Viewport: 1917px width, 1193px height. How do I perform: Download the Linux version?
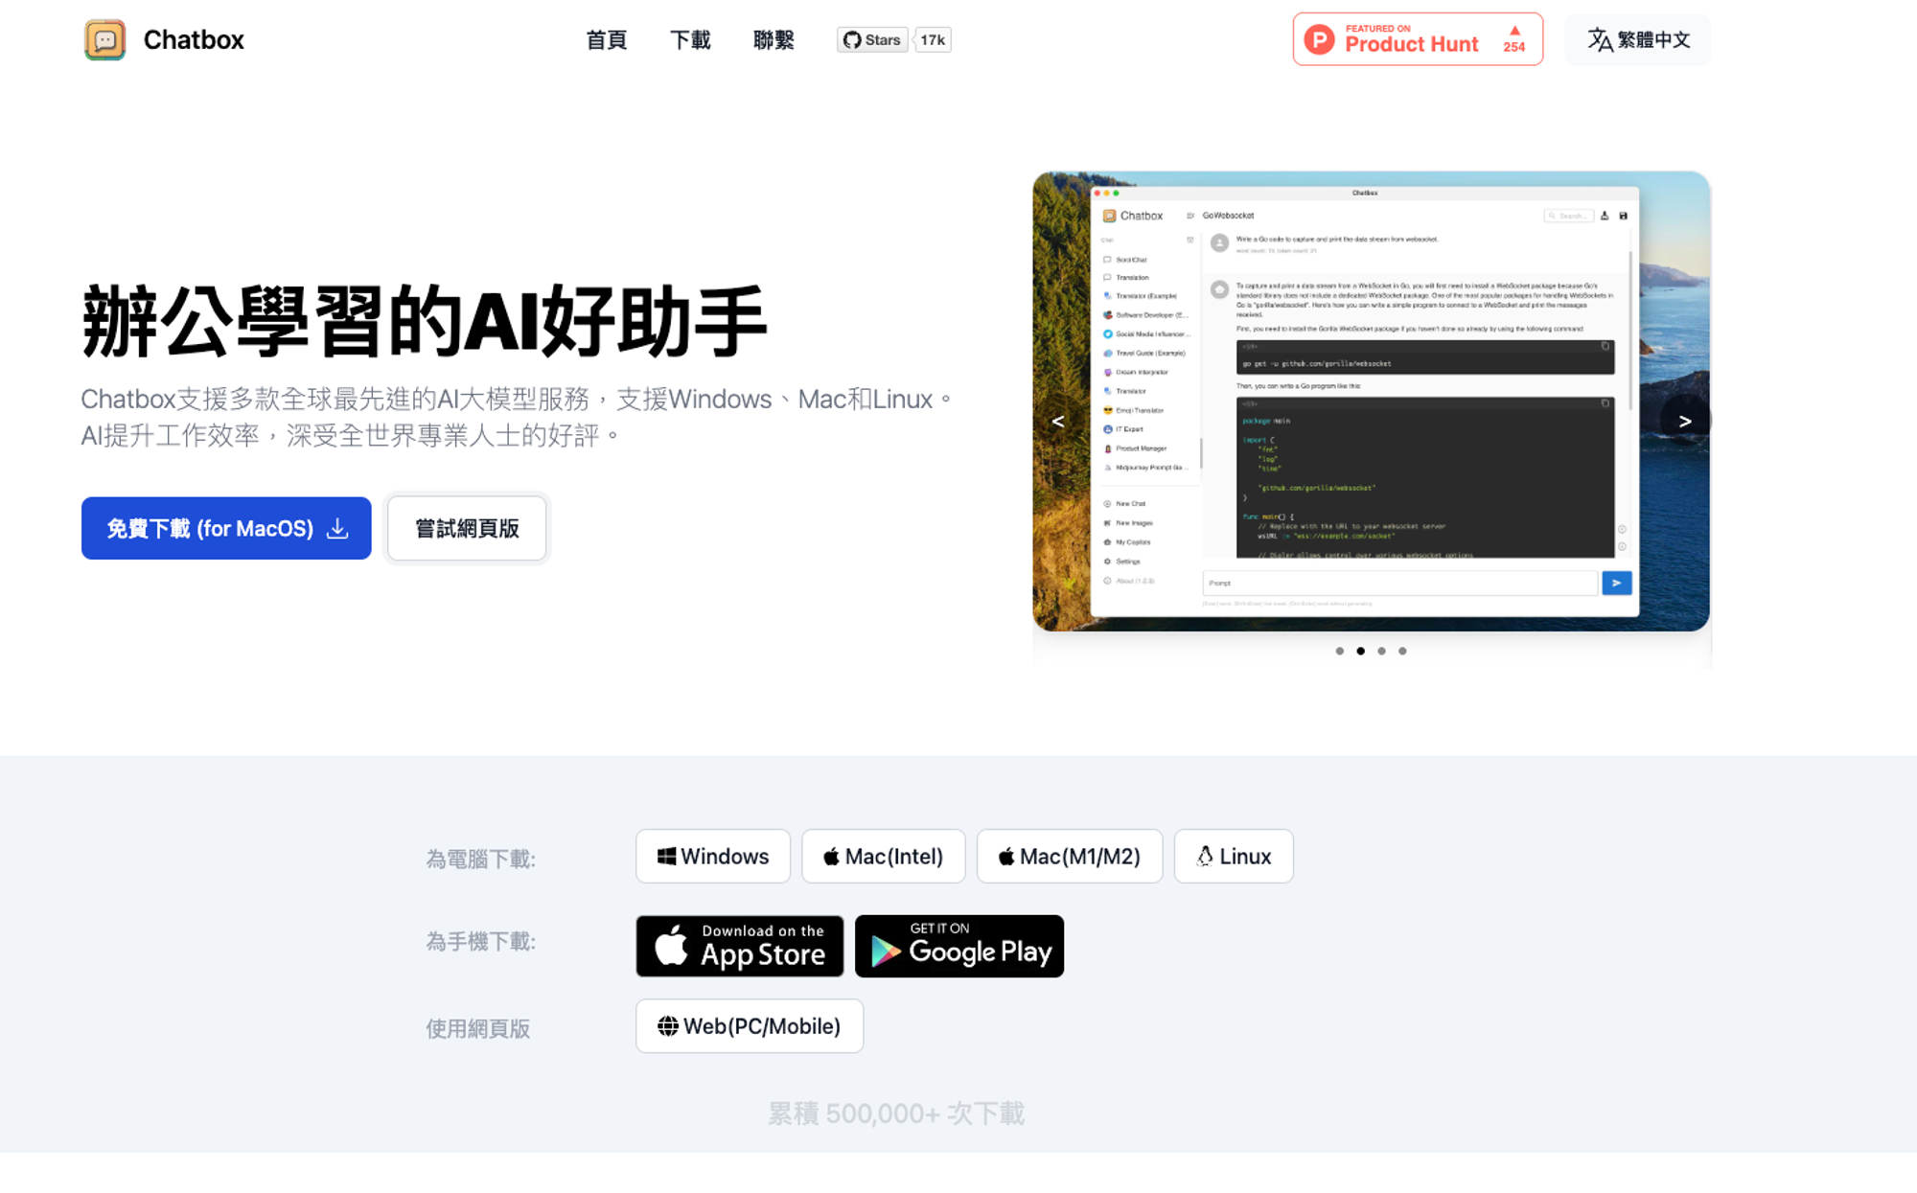[1233, 856]
